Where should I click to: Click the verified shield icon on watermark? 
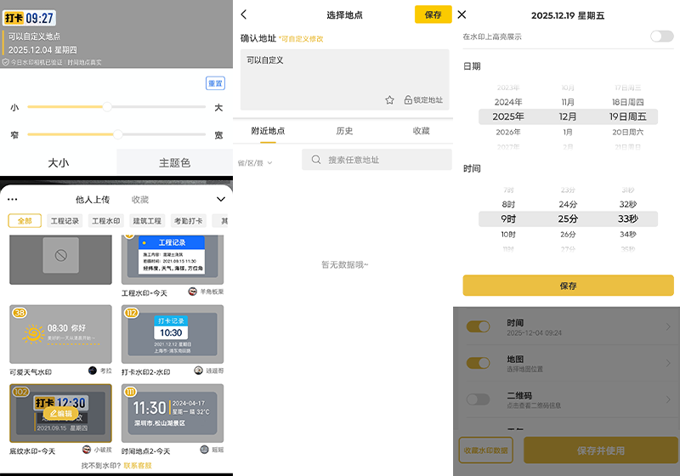click(6, 62)
